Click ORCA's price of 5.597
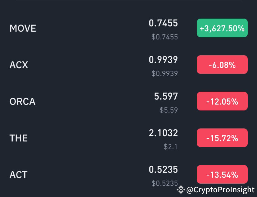Viewport: 257px width, 197px height. tap(166, 96)
